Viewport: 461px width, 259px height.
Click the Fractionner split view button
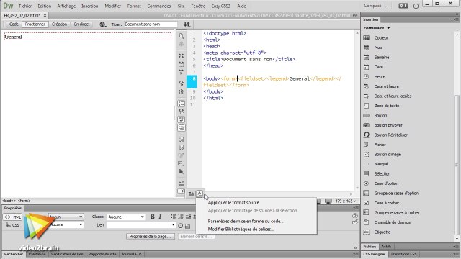pos(35,24)
